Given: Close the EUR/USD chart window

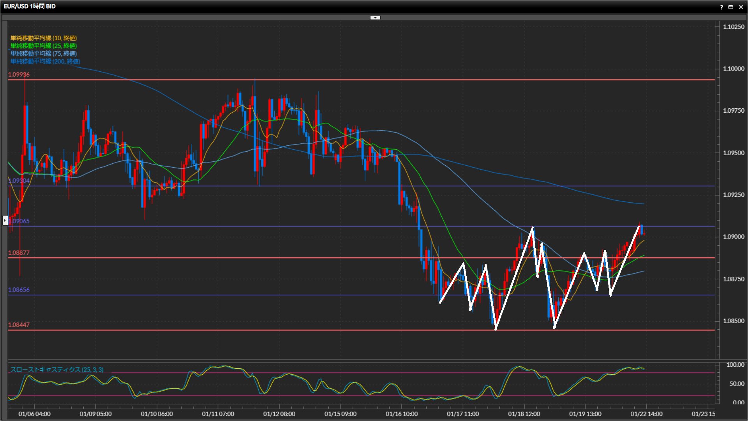Looking at the screenshot, I should 741,7.
